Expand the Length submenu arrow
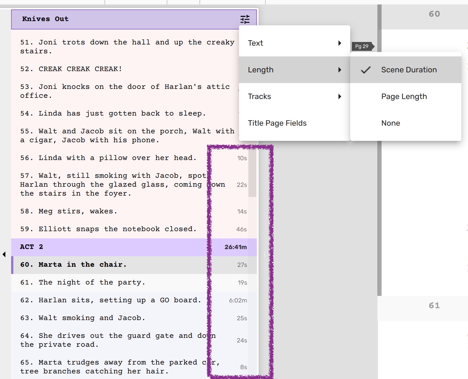The width and height of the screenshot is (468, 379). (x=339, y=70)
